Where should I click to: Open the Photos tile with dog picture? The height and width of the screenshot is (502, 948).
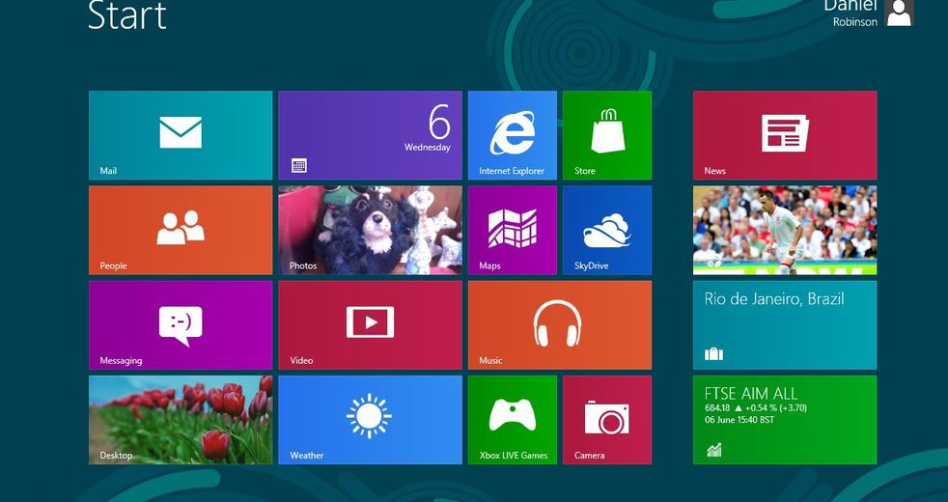click(x=370, y=231)
